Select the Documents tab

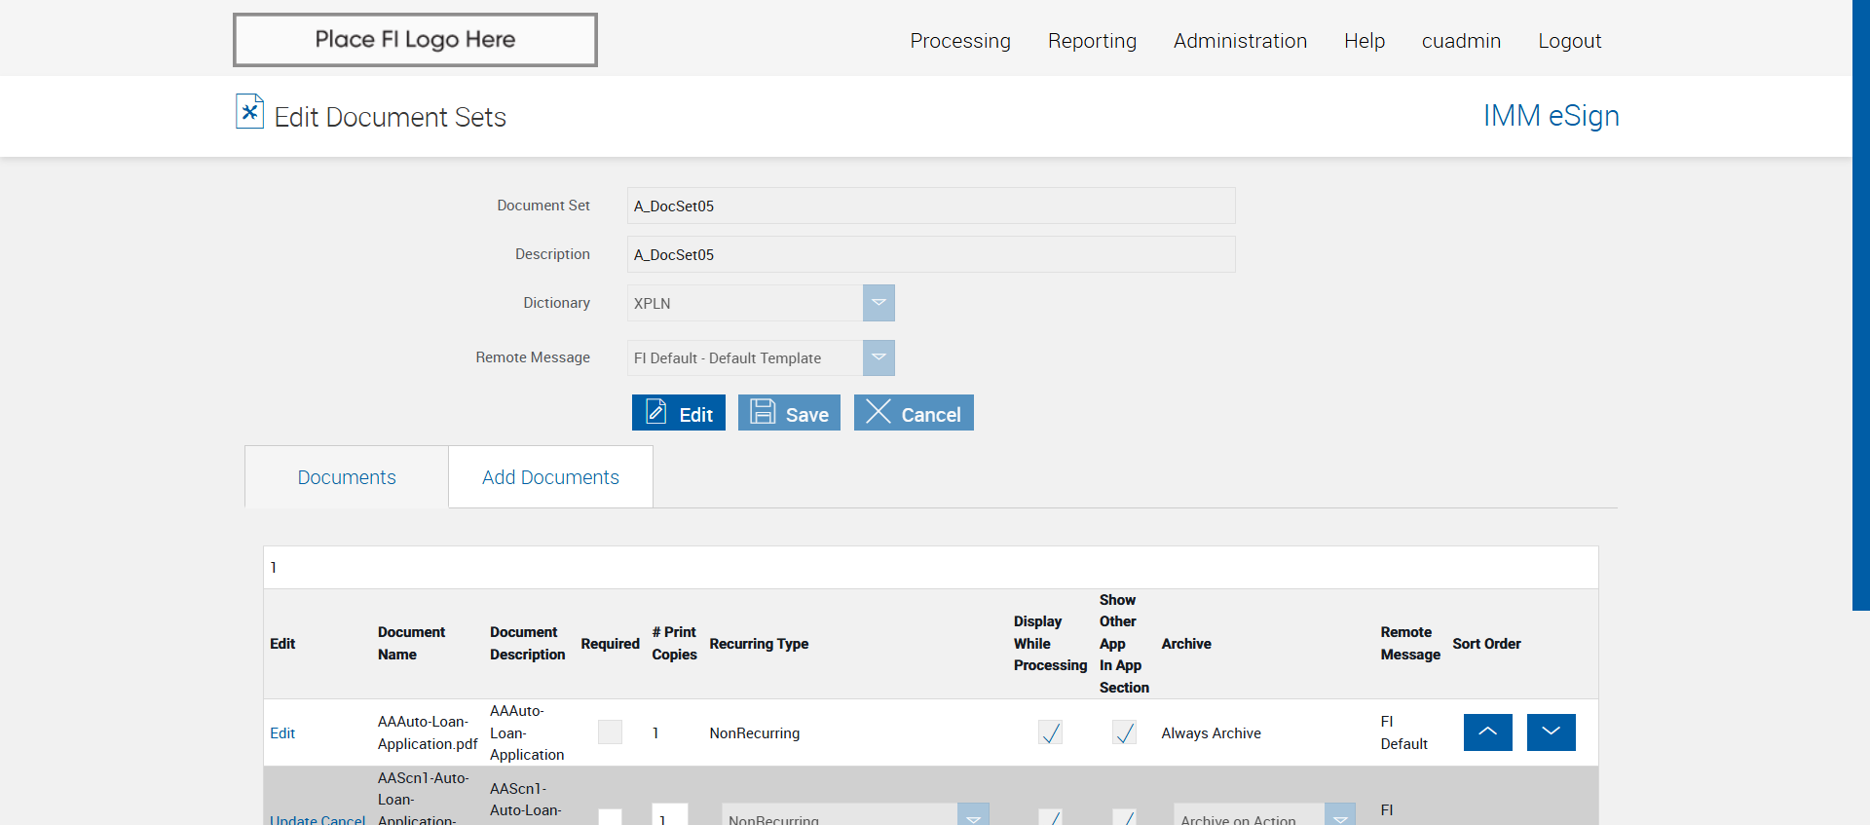pyautogui.click(x=347, y=477)
